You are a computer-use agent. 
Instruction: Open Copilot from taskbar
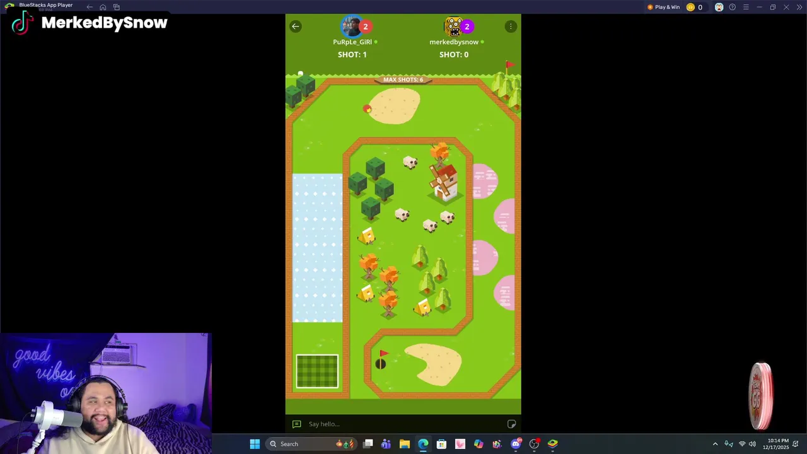click(479, 444)
